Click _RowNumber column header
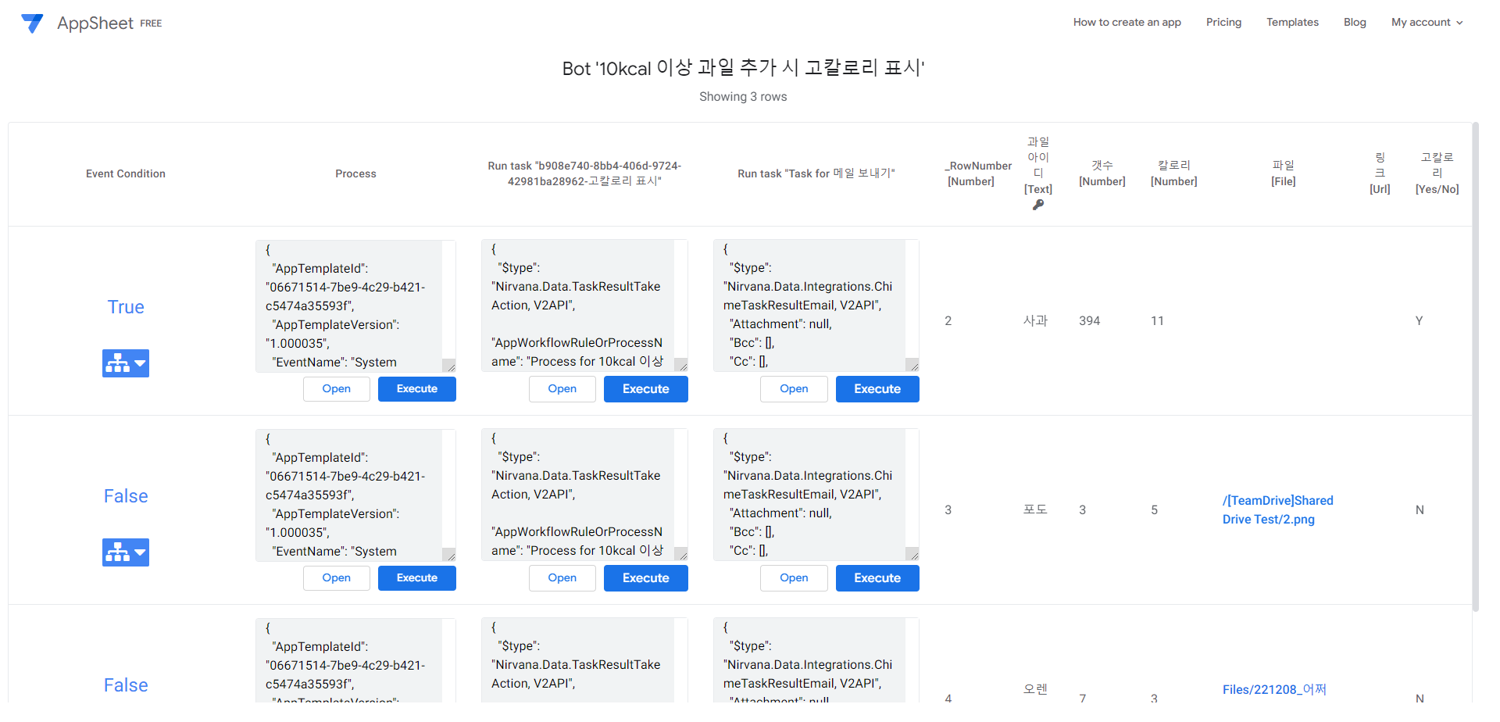The image size is (1500, 722). tap(978, 173)
